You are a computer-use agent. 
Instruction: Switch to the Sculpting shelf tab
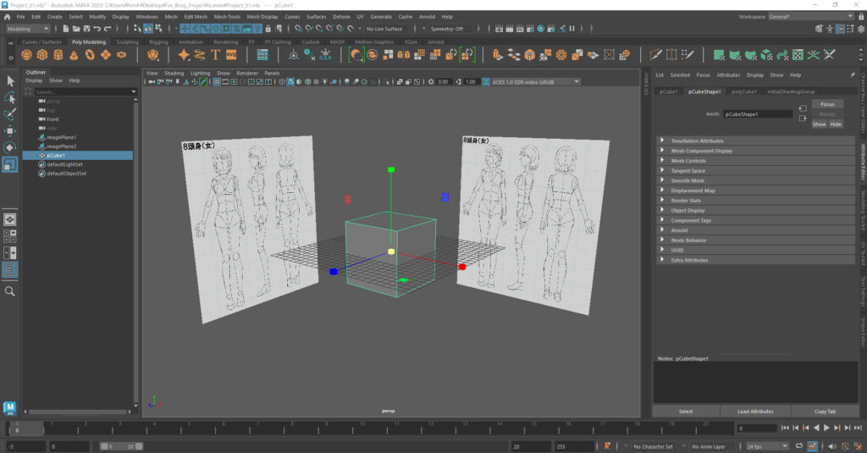pyautogui.click(x=127, y=42)
